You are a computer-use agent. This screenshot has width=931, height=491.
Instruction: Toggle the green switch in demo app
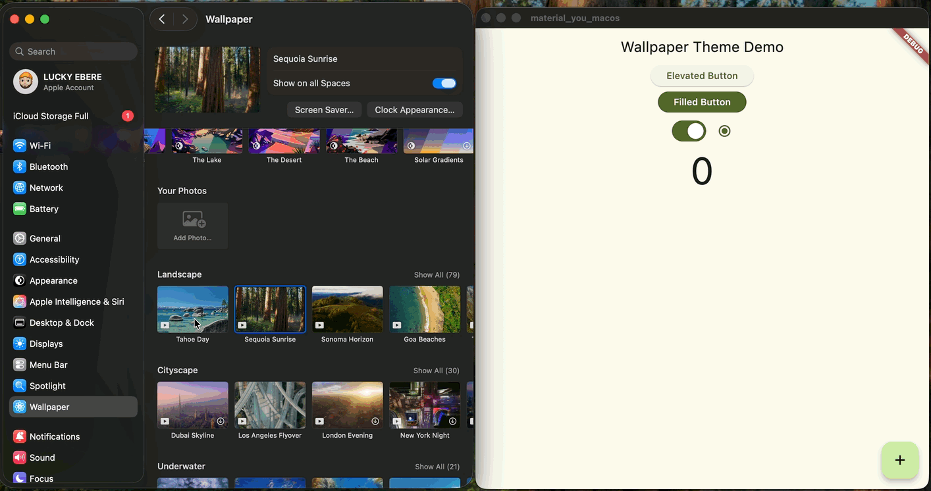(689, 131)
